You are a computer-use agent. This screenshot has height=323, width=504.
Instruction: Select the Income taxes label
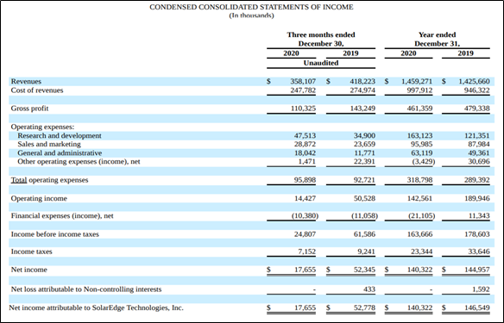pyautogui.click(x=31, y=252)
